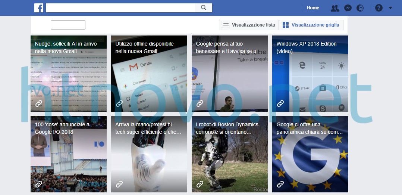Click the search magnifier button

[204, 8]
